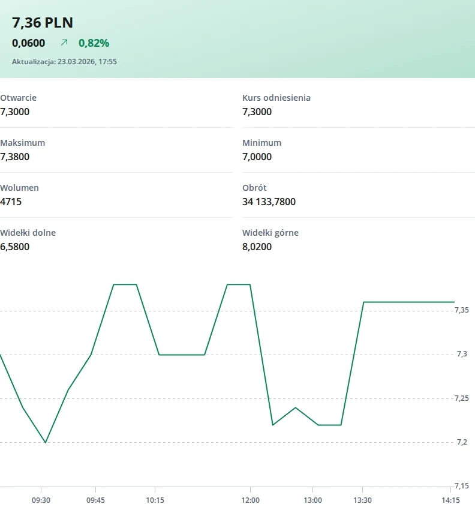475x519 pixels.
Task: Click the 7,35 price axis label
Action: click(x=461, y=310)
